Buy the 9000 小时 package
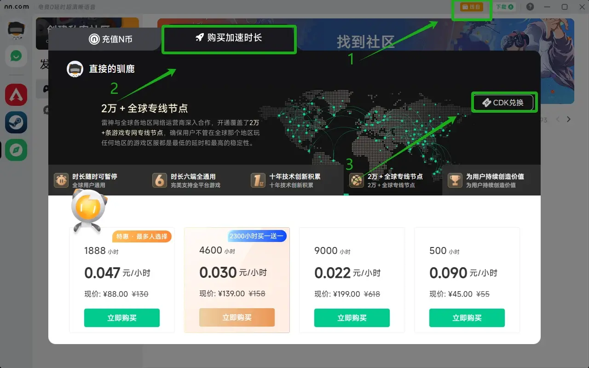589x368 pixels. [352, 318]
